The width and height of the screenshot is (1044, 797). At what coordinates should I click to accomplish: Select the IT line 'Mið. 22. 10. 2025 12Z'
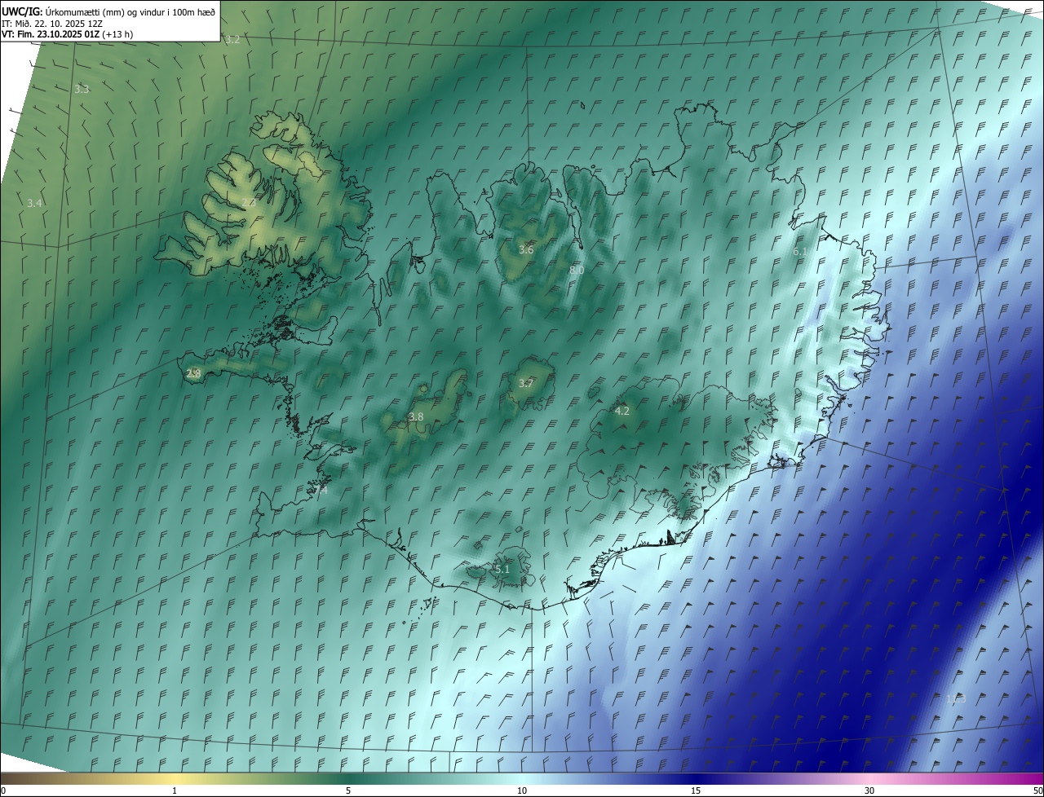pos(59,23)
